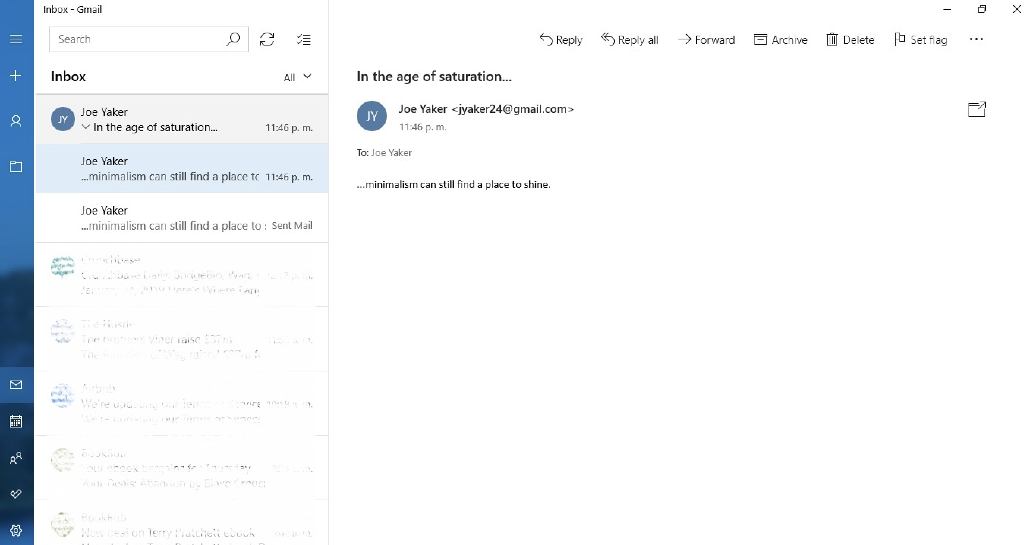1030x545 pixels.
Task: Click open email in new window icon
Action: tap(976, 109)
